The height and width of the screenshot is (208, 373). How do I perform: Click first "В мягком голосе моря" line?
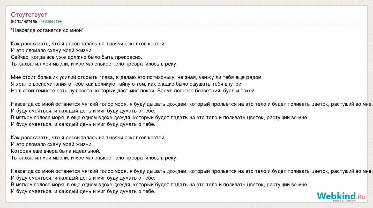coord(160,117)
